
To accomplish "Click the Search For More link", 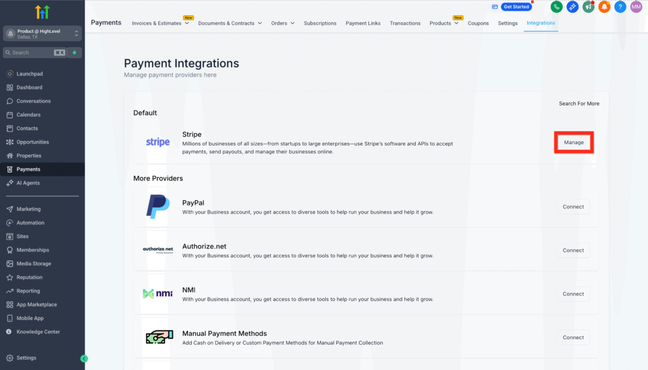I will click(x=578, y=104).
